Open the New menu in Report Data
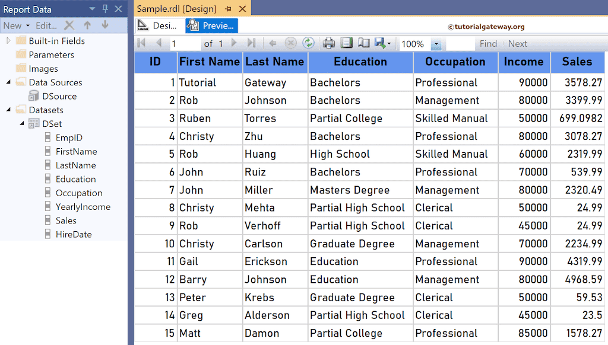 click(x=14, y=25)
